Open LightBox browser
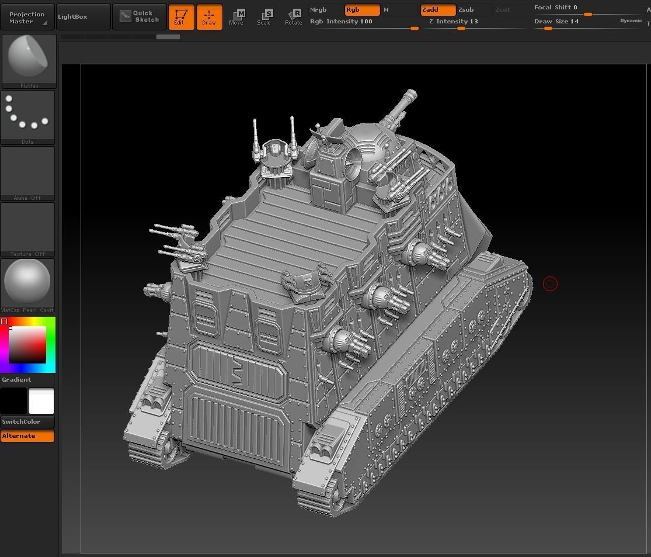This screenshot has width=651, height=557. click(x=83, y=17)
